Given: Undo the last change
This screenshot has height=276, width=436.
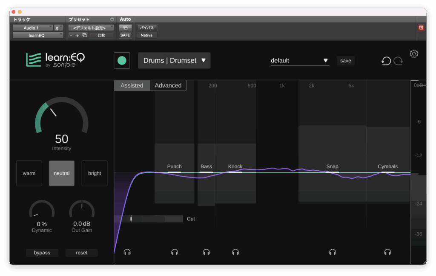Looking at the screenshot, I should (386, 61).
